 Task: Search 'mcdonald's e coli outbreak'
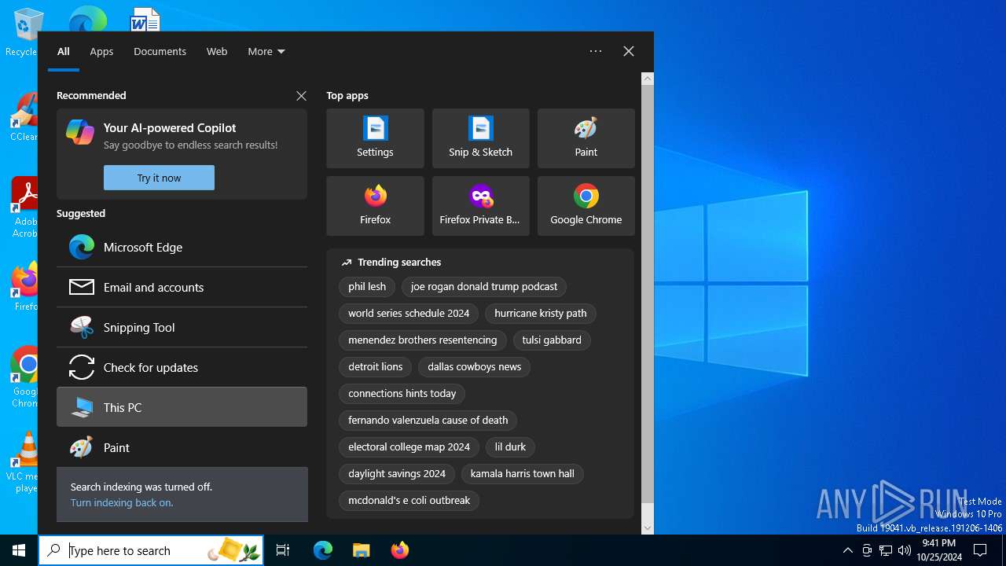tap(409, 501)
